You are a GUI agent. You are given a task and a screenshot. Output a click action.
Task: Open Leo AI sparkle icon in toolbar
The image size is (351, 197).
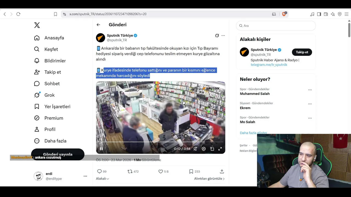coord(333,14)
